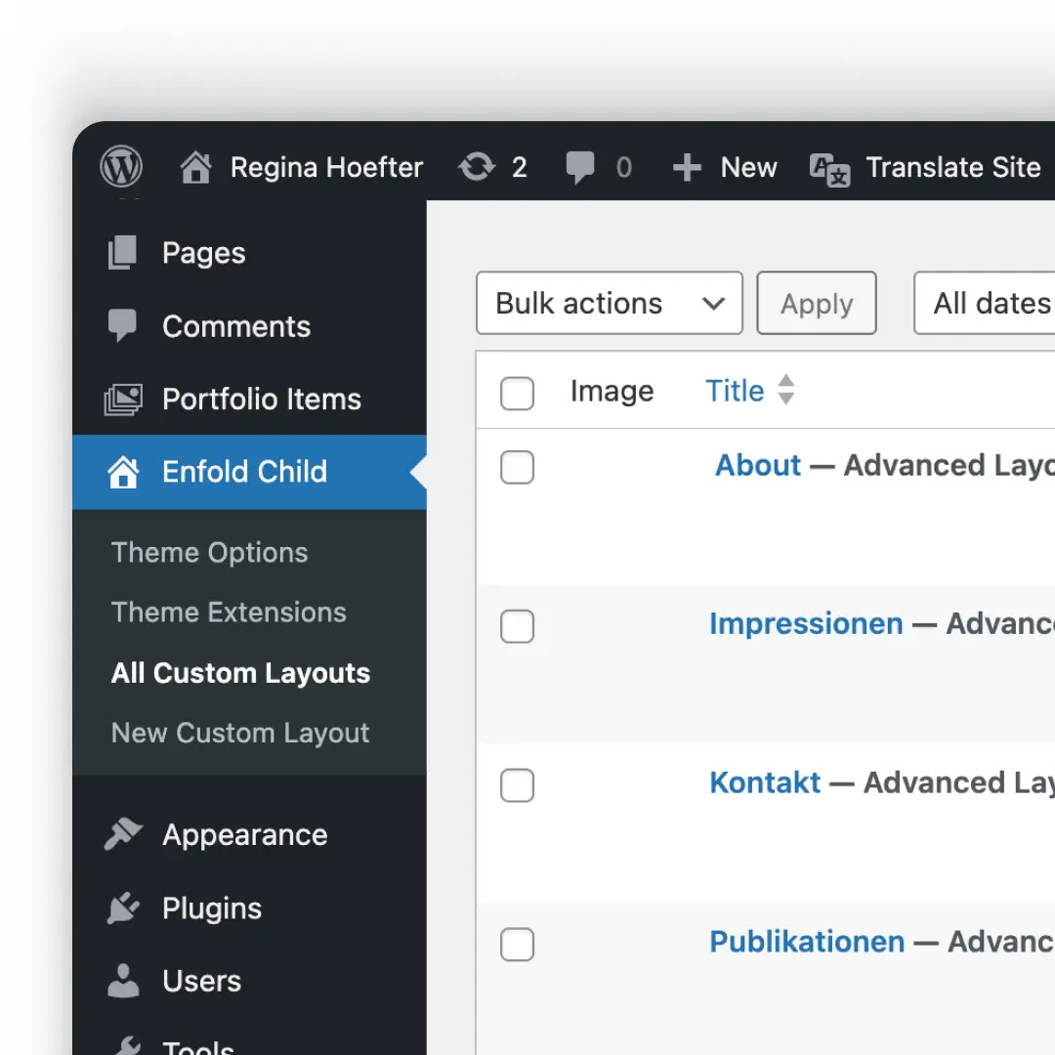This screenshot has width=1055, height=1055.
Task: Check the box for the About layout
Action: tap(517, 468)
